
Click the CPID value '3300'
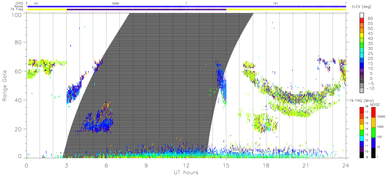tap(116, 3)
